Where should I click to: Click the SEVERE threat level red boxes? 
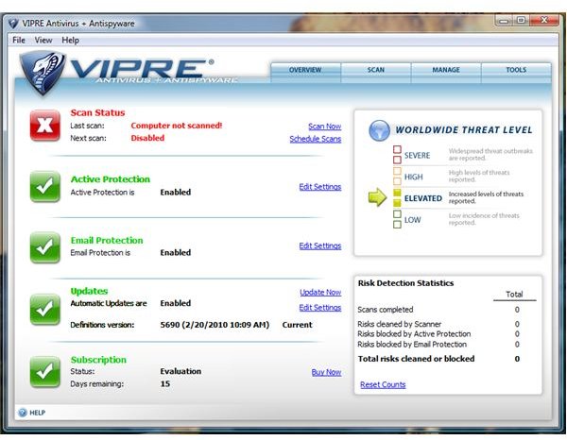click(397, 155)
